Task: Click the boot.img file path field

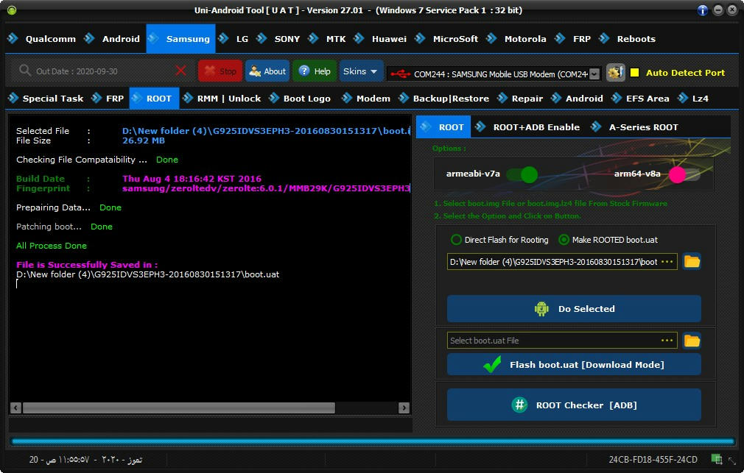Action: click(562, 262)
